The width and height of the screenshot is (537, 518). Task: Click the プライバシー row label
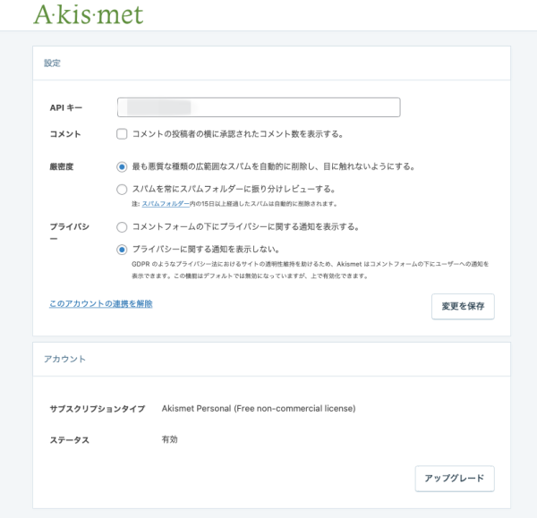[x=66, y=227]
